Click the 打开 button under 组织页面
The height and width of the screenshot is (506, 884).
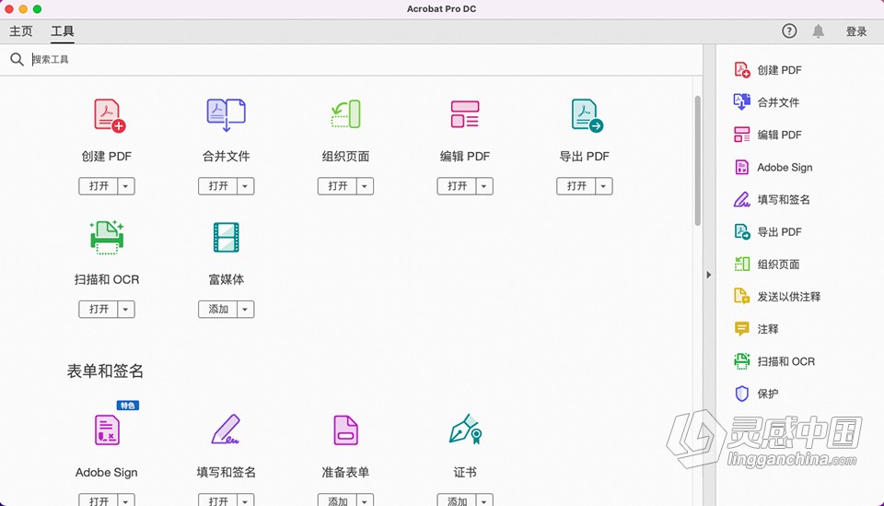point(338,186)
